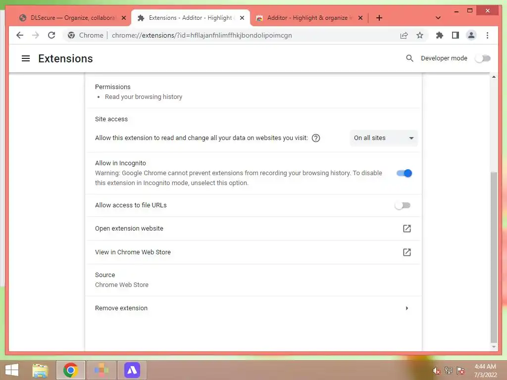Click the 'Allow in Incognito' label
This screenshot has width=507, height=380.
click(x=120, y=163)
